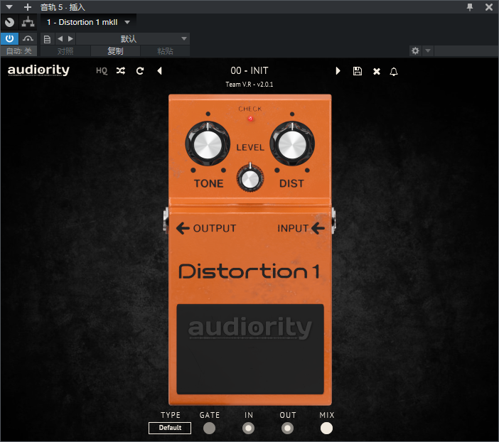The image size is (499, 442).
Task: Open notifications bell icon
Action: 394,72
